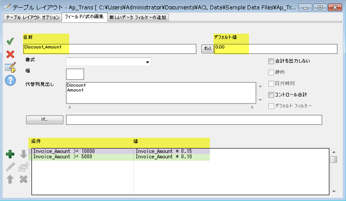
Task: Enable the 合計を出力しない checkbox
Action: [x=271, y=61]
